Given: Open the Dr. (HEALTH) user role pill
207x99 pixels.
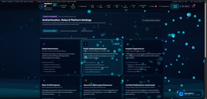Looking at the screenshot, I should pyautogui.click(x=185, y=6).
